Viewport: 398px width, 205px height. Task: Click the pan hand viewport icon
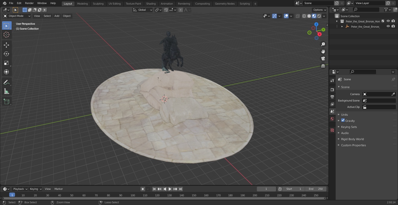tap(323, 51)
